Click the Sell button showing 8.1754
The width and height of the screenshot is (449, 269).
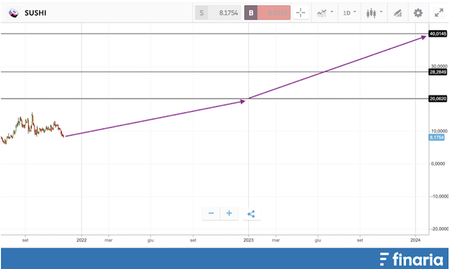(218, 13)
